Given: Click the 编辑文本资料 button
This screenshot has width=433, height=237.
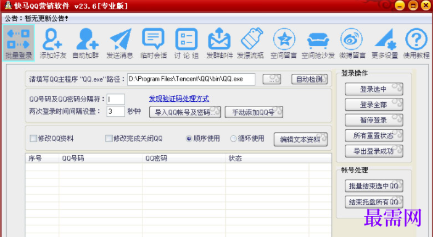Looking at the screenshot, I should click(300, 140).
